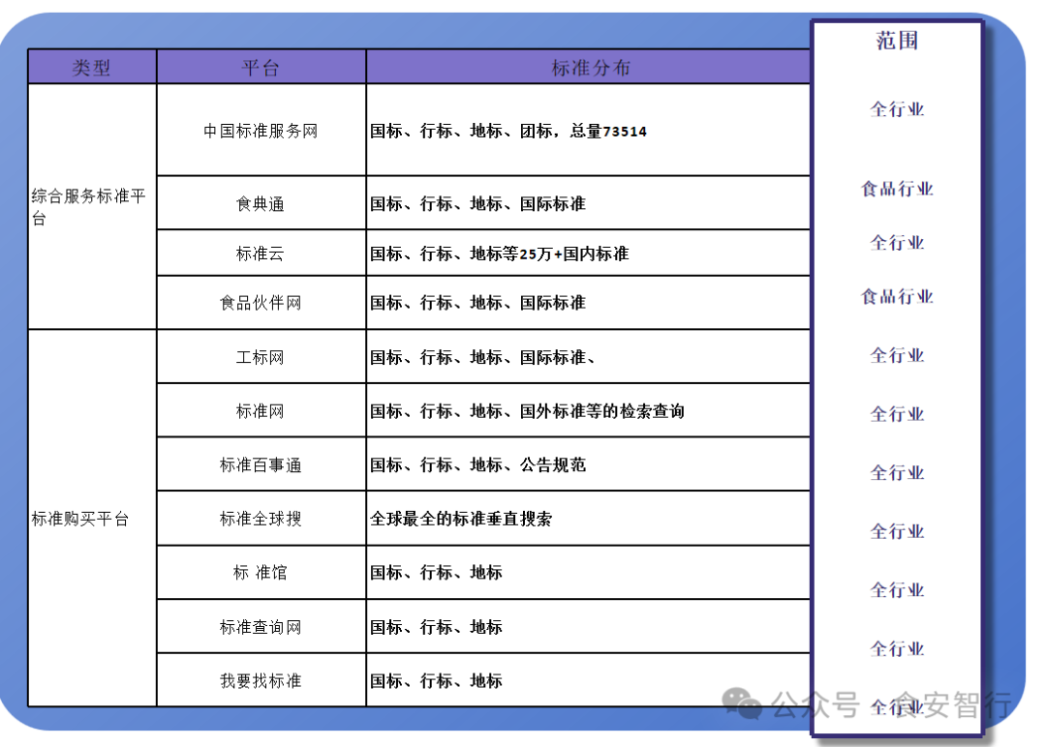Select 全行业 beside the 标准全球搜 row
1046x747 pixels.
(897, 531)
